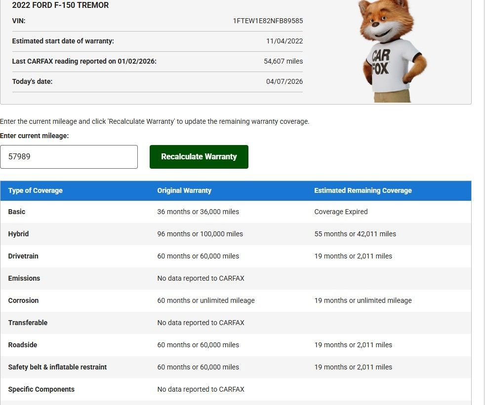Select the Basic coverage row label

pyautogui.click(x=17, y=212)
